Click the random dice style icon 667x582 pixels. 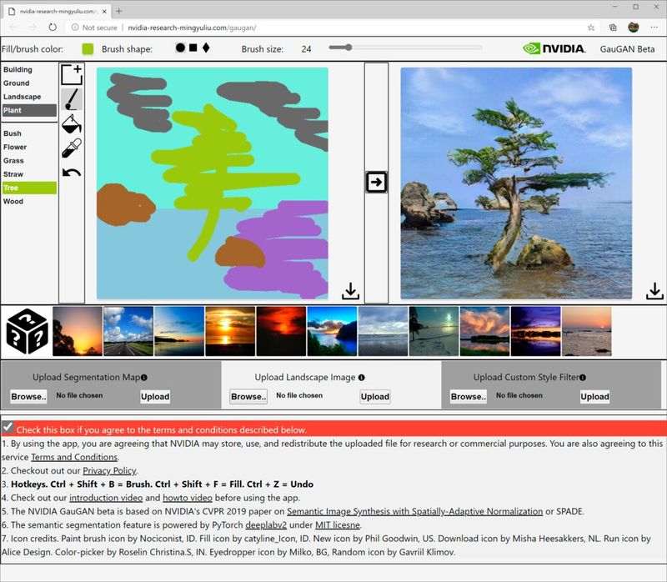(27, 331)
